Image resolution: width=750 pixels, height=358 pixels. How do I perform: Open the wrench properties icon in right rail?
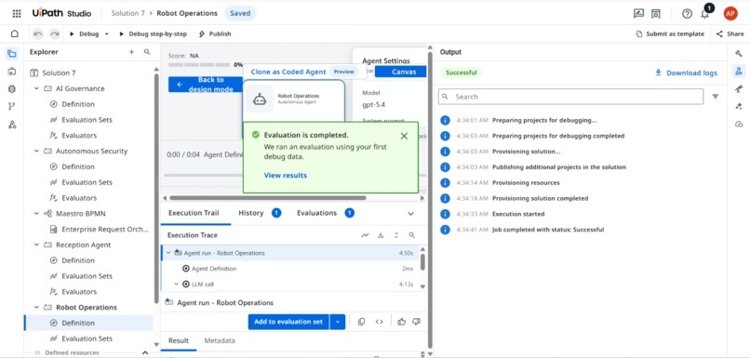click(739, 54)
